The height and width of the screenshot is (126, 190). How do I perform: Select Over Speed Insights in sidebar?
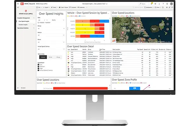(24, 21)
